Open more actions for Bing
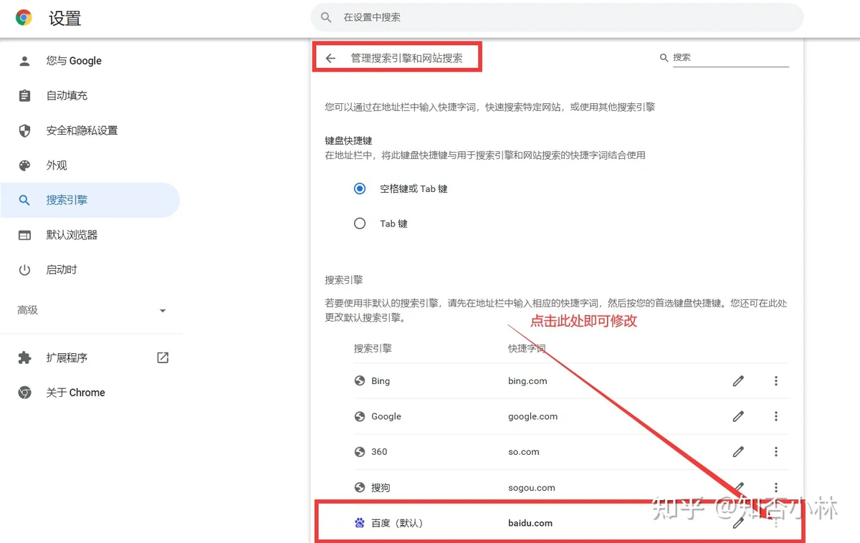860x543 pixels. [776, 381]
